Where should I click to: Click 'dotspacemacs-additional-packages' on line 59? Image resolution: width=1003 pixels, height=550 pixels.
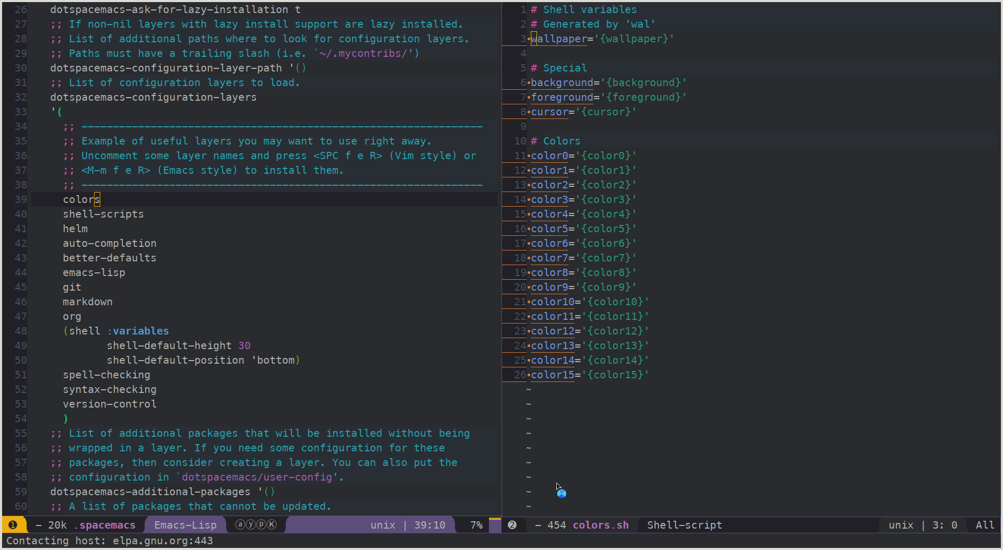150,492
